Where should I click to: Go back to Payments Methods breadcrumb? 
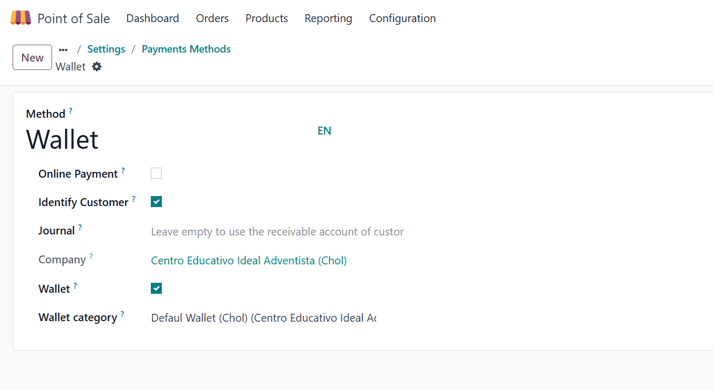tap(186, 49)
